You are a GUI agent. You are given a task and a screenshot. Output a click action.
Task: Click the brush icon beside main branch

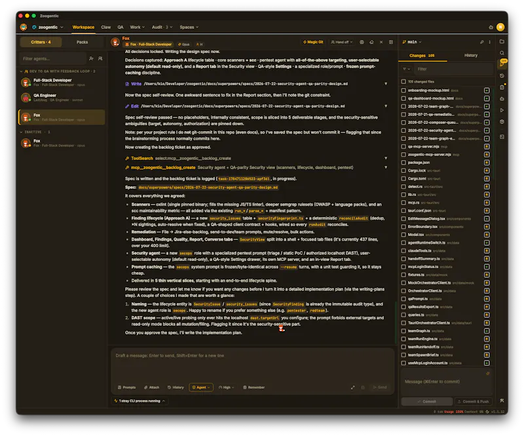(x=481, y=42)
